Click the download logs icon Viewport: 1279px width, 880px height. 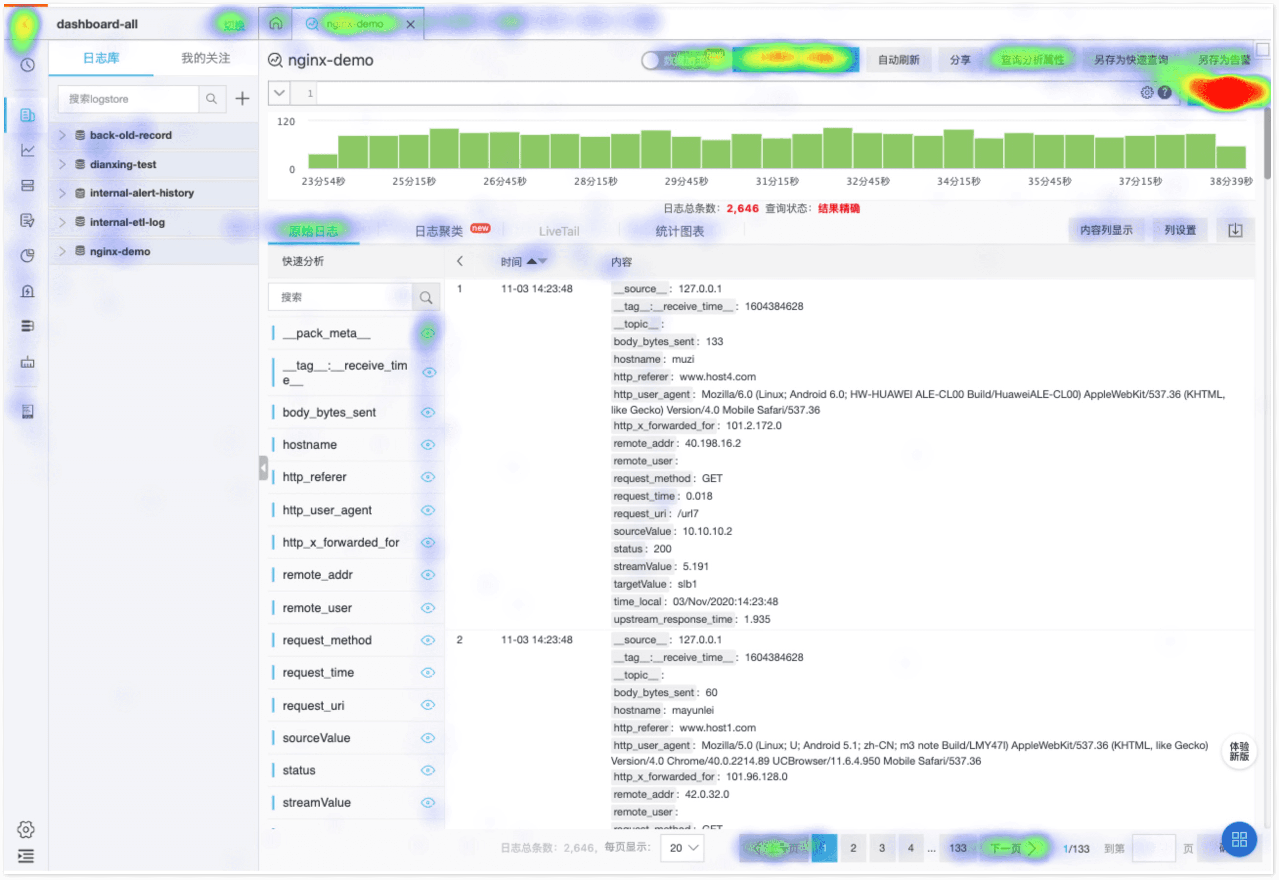click(1235, 230)
